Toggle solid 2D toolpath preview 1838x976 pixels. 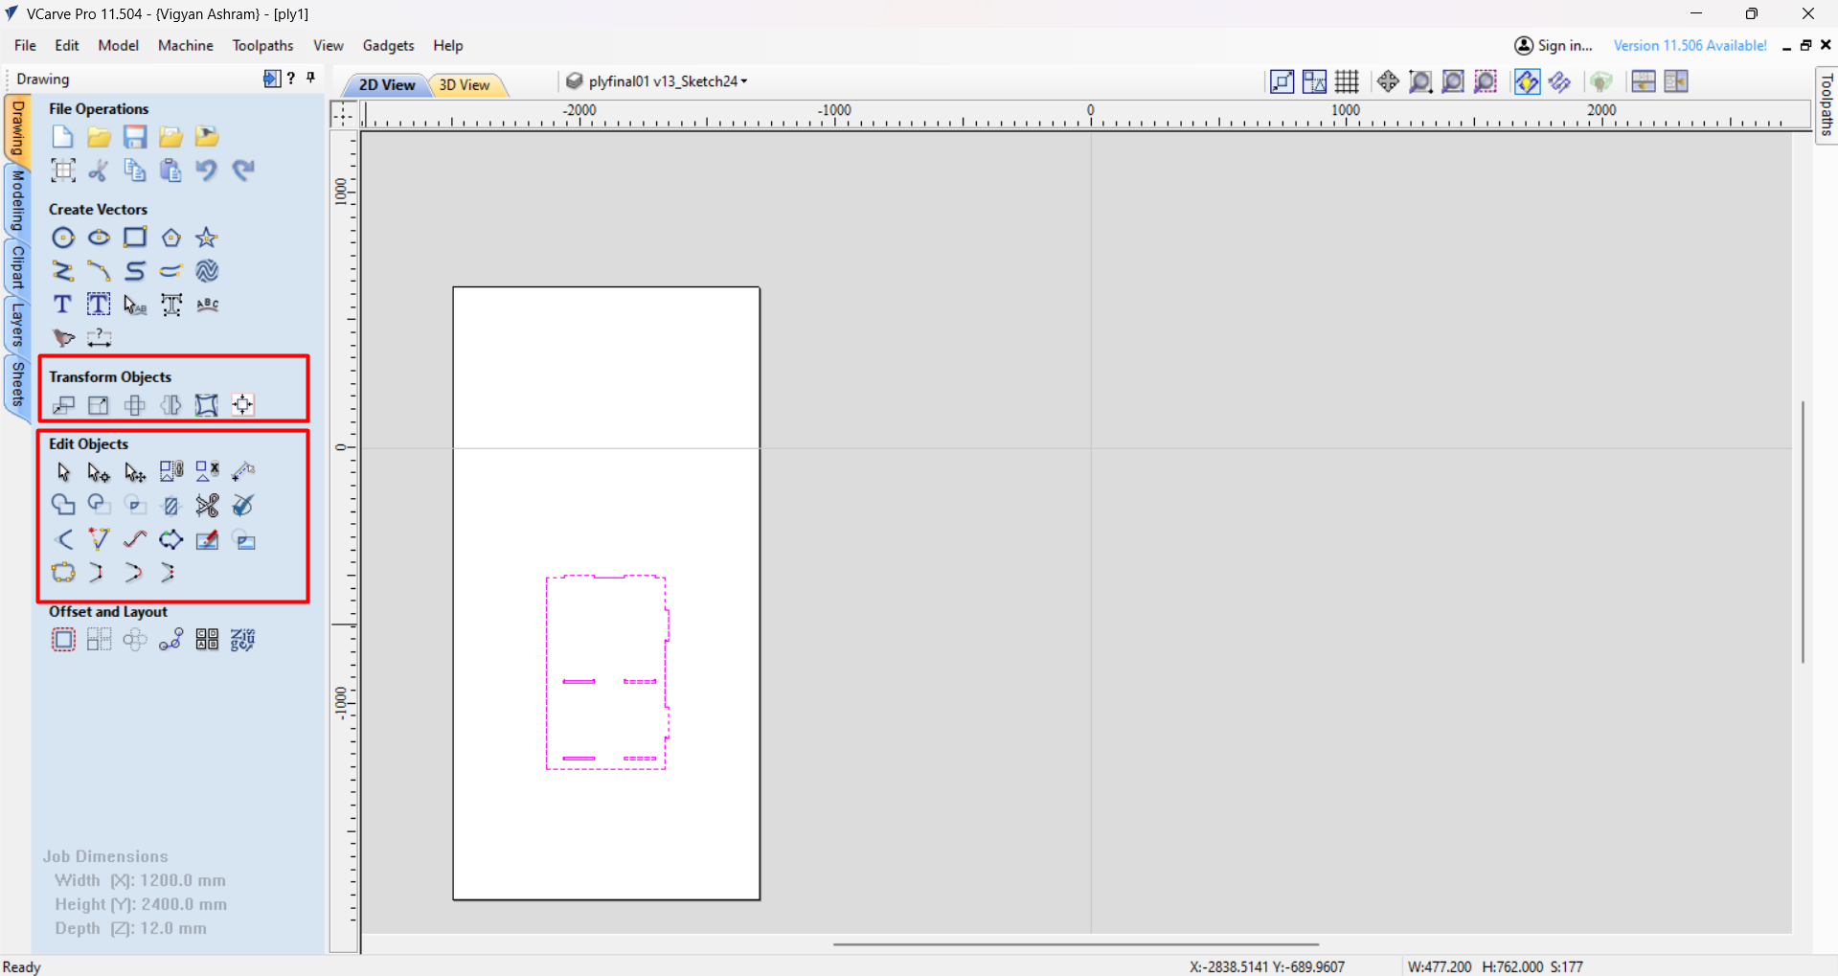click(1559, 81)
